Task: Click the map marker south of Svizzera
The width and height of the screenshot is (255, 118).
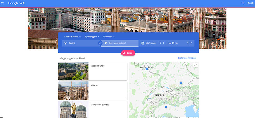Action: click(166, 107)
